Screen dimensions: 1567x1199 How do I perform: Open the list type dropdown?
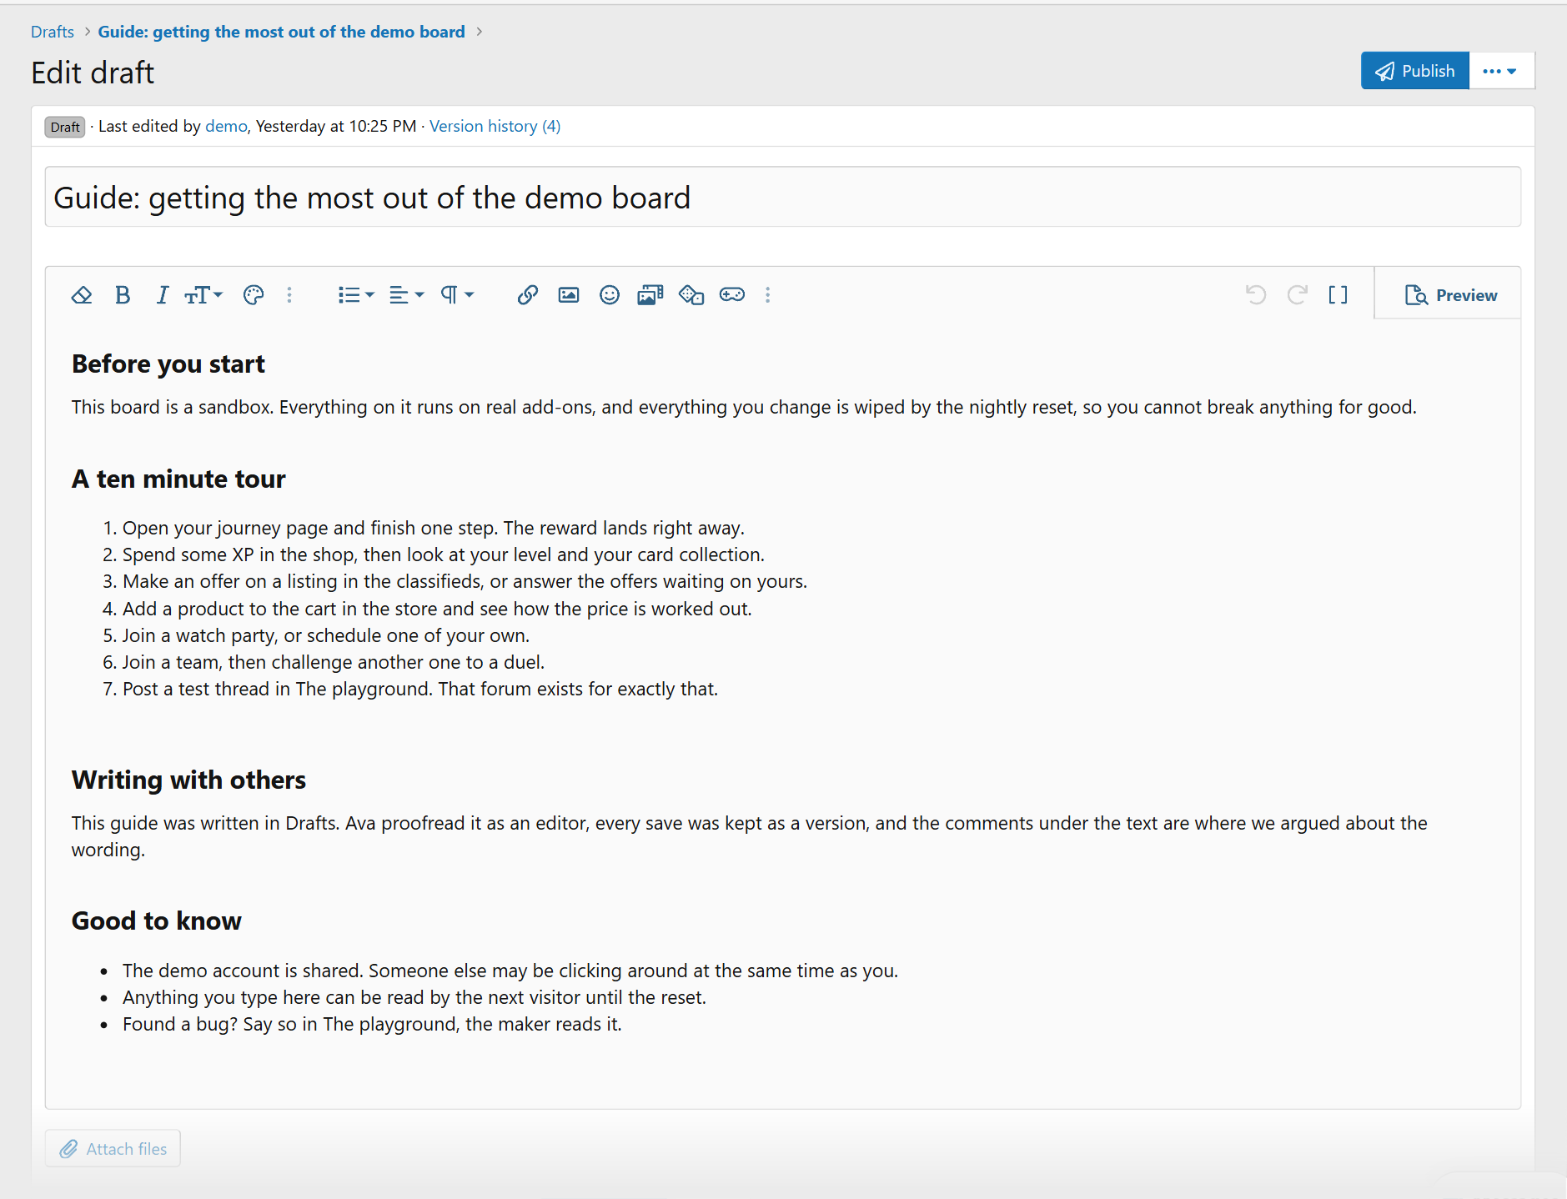[x=356, y=295]
